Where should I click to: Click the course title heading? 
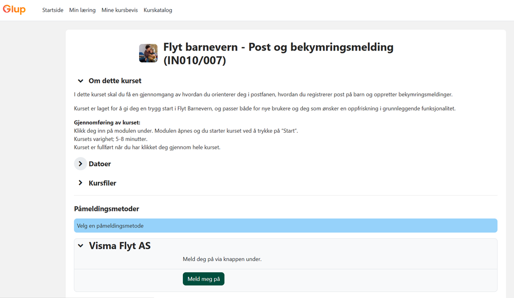pyautogui.click(x=278, y=54)
